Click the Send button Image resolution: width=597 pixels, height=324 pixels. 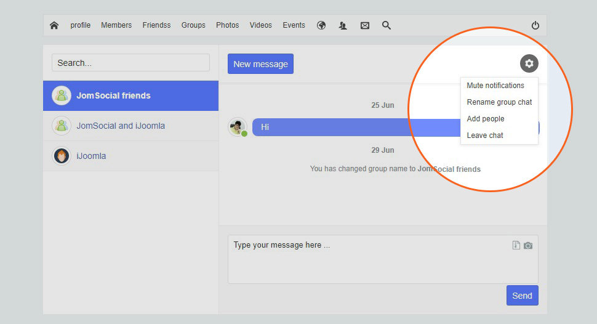[523, 296]
